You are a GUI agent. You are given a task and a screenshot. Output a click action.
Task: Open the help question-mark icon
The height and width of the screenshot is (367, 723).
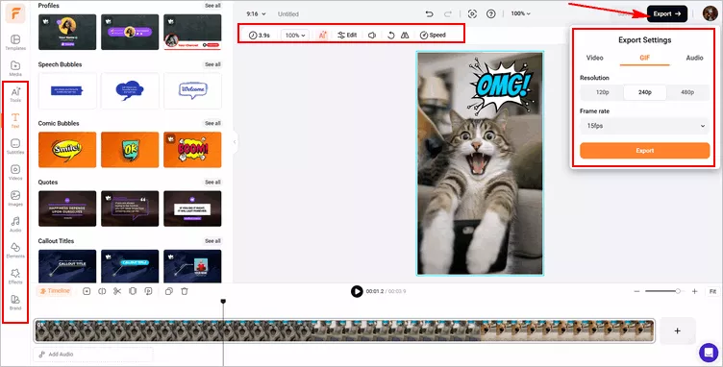pyautogui.click(x=490, y=13)
